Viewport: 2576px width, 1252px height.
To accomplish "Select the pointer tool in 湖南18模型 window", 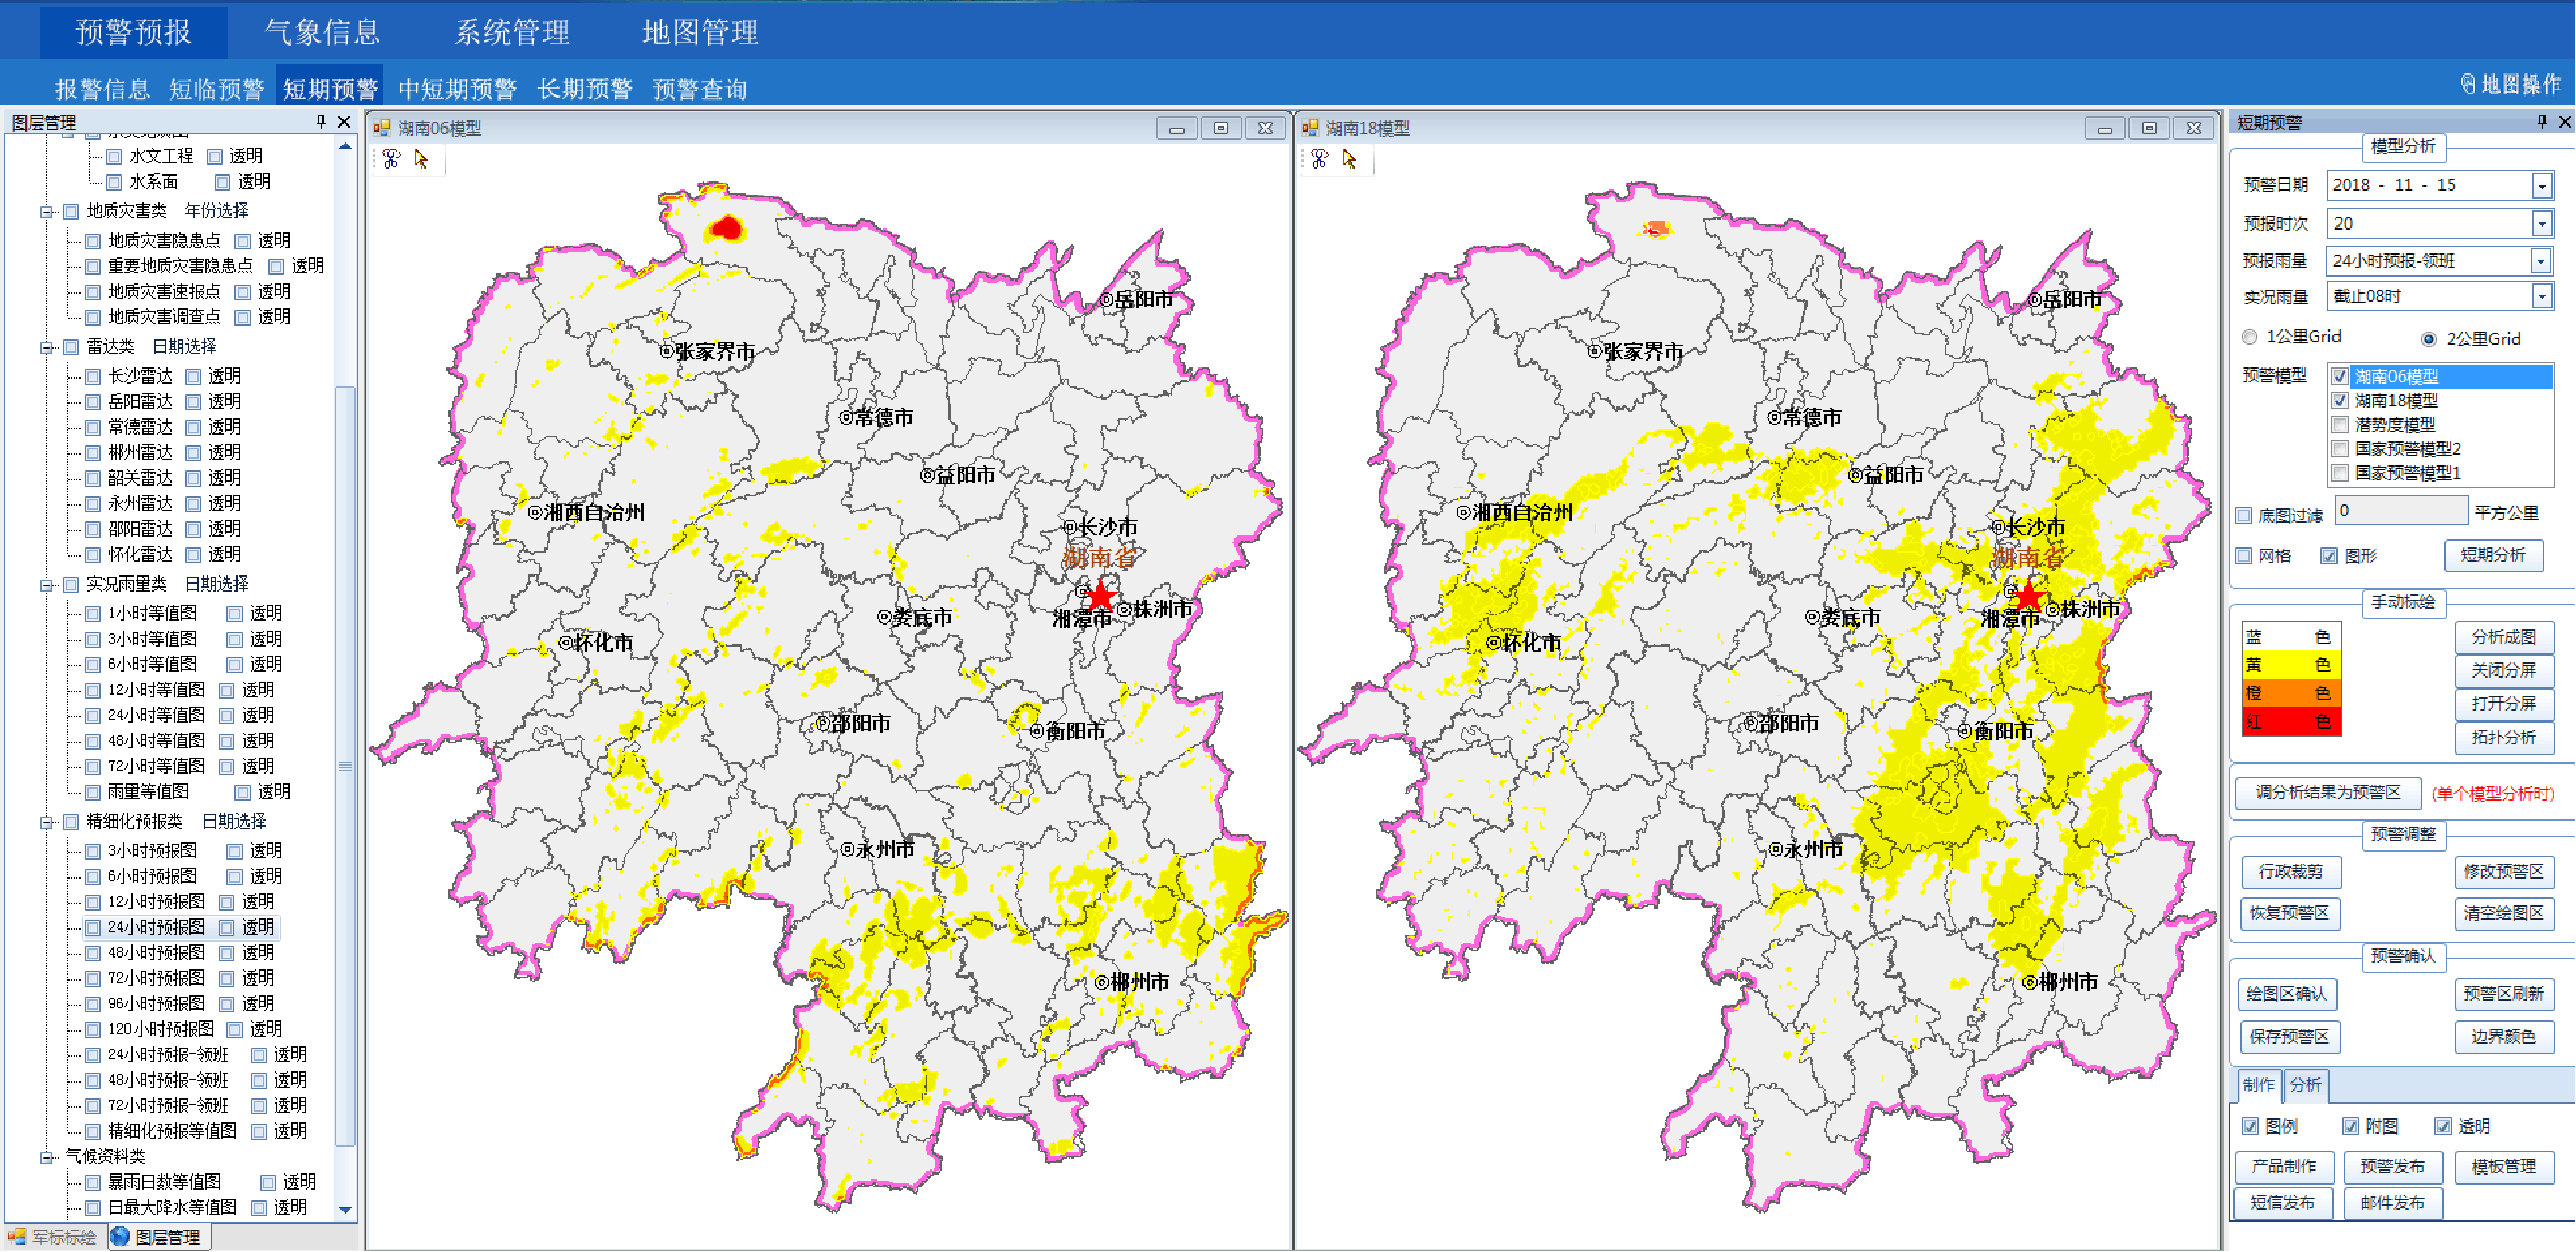I will tap(1349, 159).
